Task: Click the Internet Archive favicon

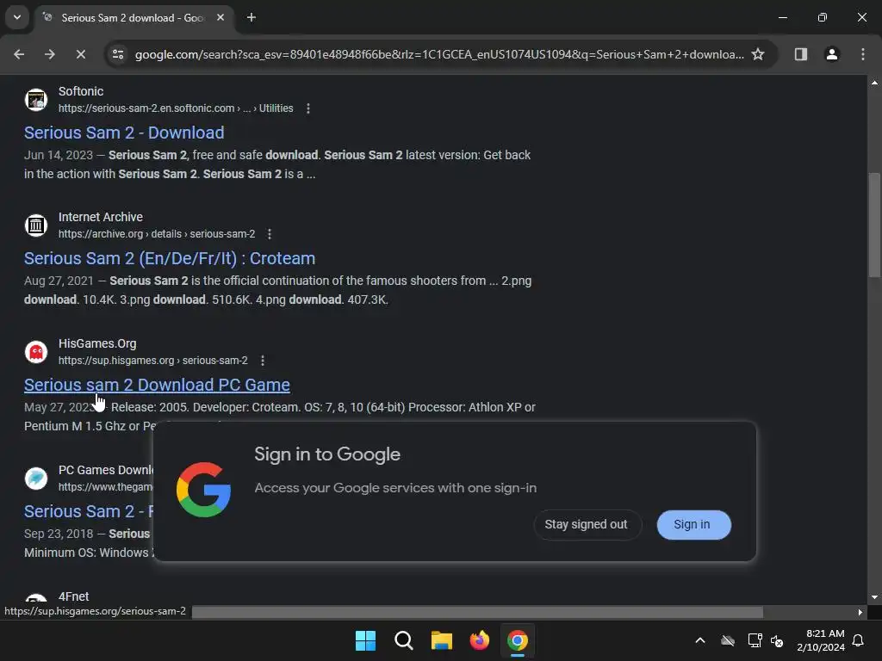Action: 36,225
